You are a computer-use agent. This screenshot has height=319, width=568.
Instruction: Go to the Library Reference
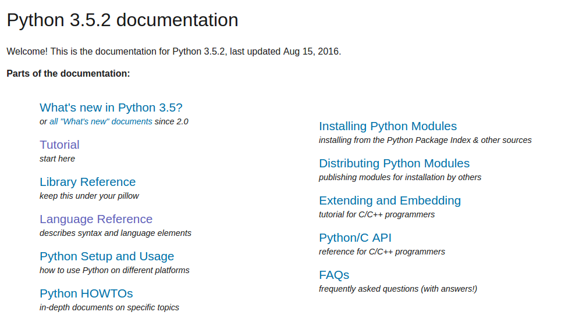(88, 182)
